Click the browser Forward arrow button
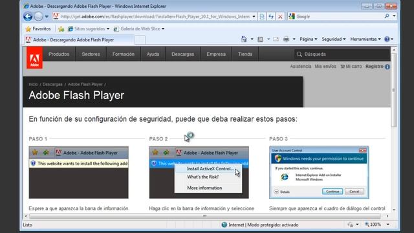 click(39, 16)
